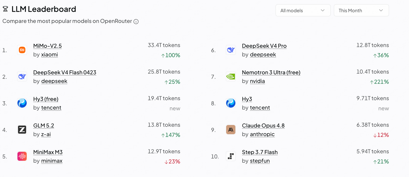This screenshot has width=409, height=177.
Task: Click the info icon after OpenRouter description
Action: pos(136,21)
